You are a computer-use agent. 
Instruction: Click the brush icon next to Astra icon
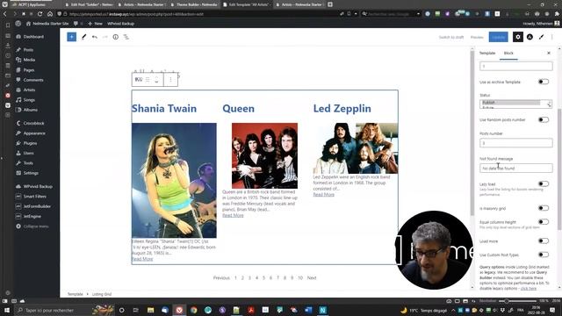pyautogui.click(x=541, y=37)
